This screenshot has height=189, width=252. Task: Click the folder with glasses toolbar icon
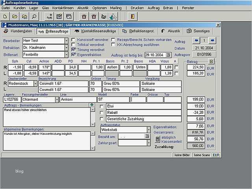pos(24,17)
